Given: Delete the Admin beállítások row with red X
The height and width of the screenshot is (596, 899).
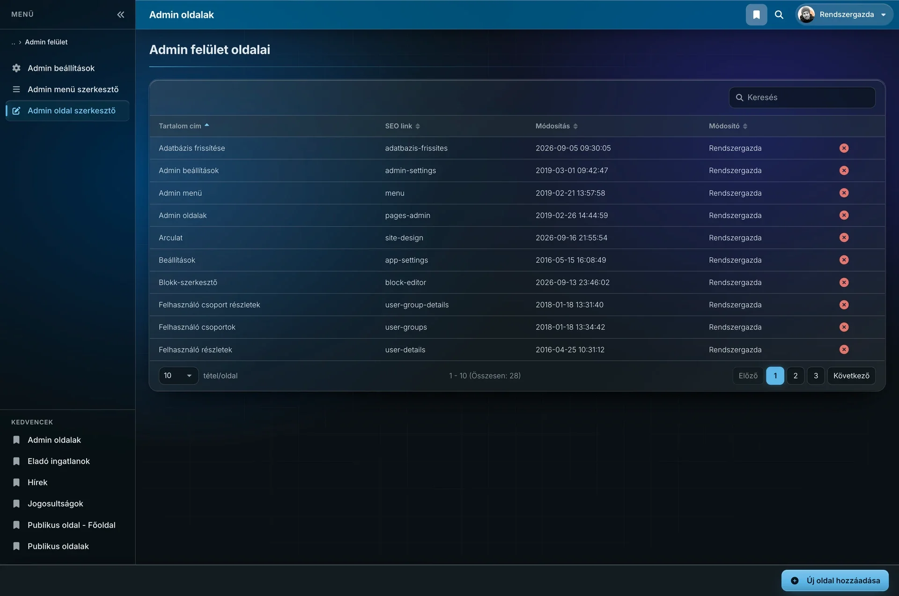Looking at the screenshot, I should (844, 171).
